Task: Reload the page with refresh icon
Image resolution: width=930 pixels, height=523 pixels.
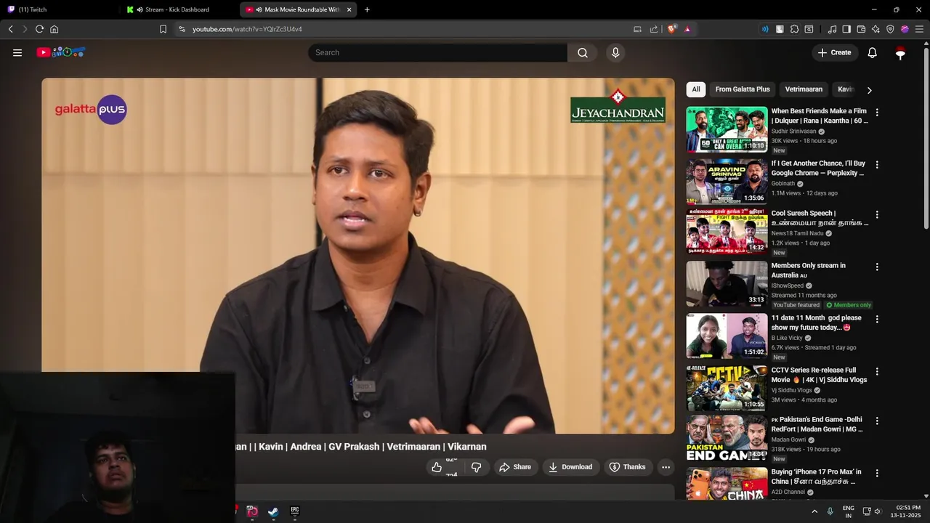Action: 39,29
